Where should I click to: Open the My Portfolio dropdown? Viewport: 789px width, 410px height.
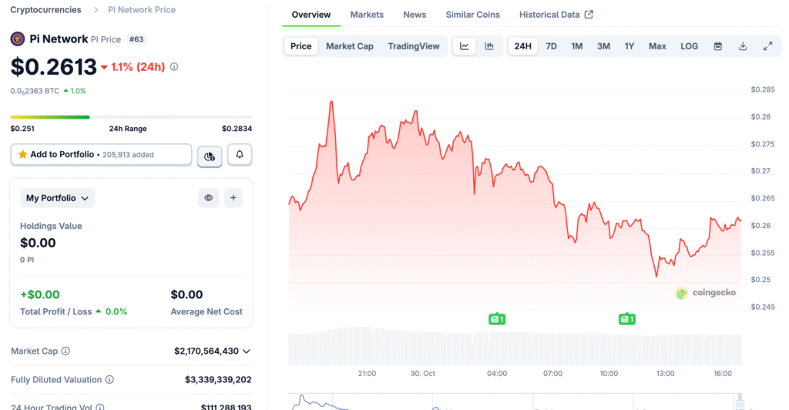pos(57,198)
